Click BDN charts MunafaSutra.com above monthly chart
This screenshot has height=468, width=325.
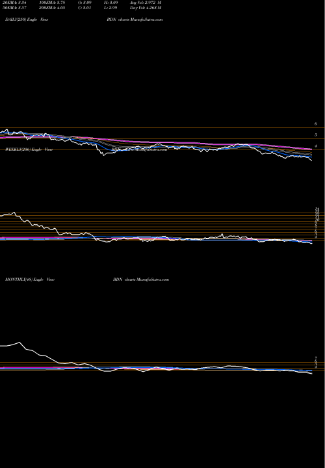141,279
